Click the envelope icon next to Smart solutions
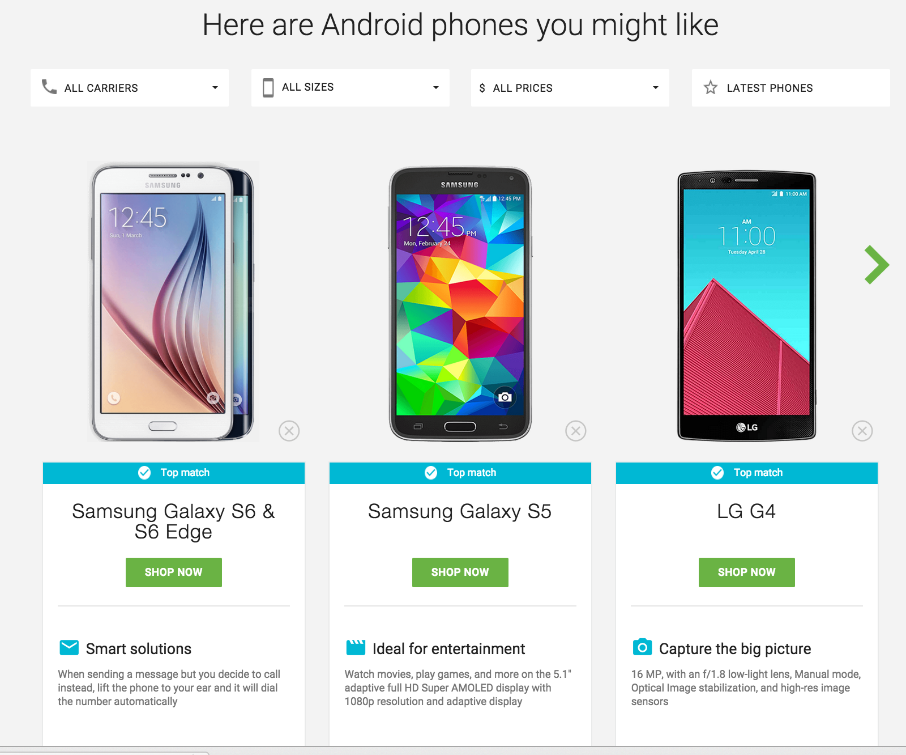This screenshot has height=755, width=906. pyautogui.click(x=69, y=647)
